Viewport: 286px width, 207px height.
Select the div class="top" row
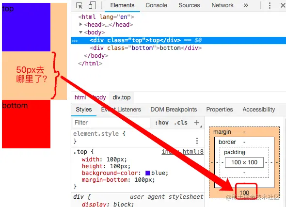178,40
